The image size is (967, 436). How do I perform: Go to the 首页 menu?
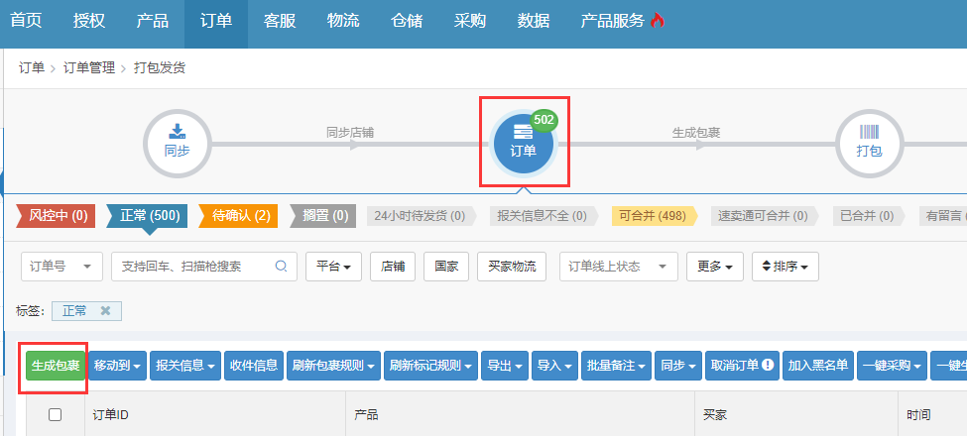(27, 21)
